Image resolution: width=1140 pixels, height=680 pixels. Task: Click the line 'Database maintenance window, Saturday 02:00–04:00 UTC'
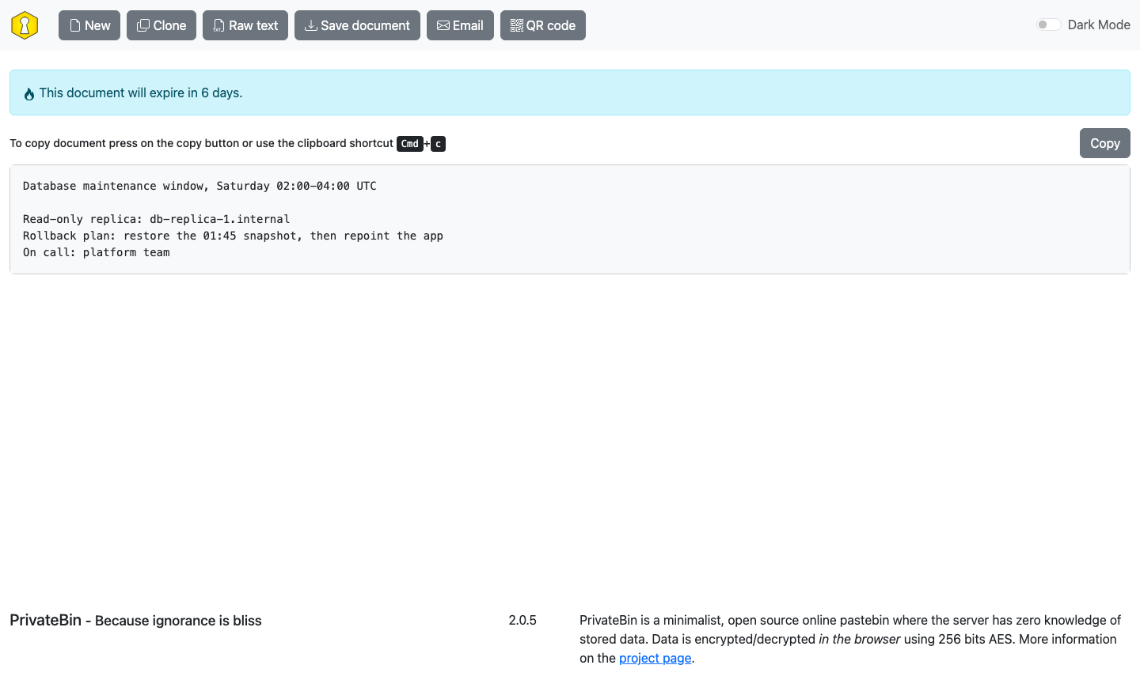[x=199, y=186]
